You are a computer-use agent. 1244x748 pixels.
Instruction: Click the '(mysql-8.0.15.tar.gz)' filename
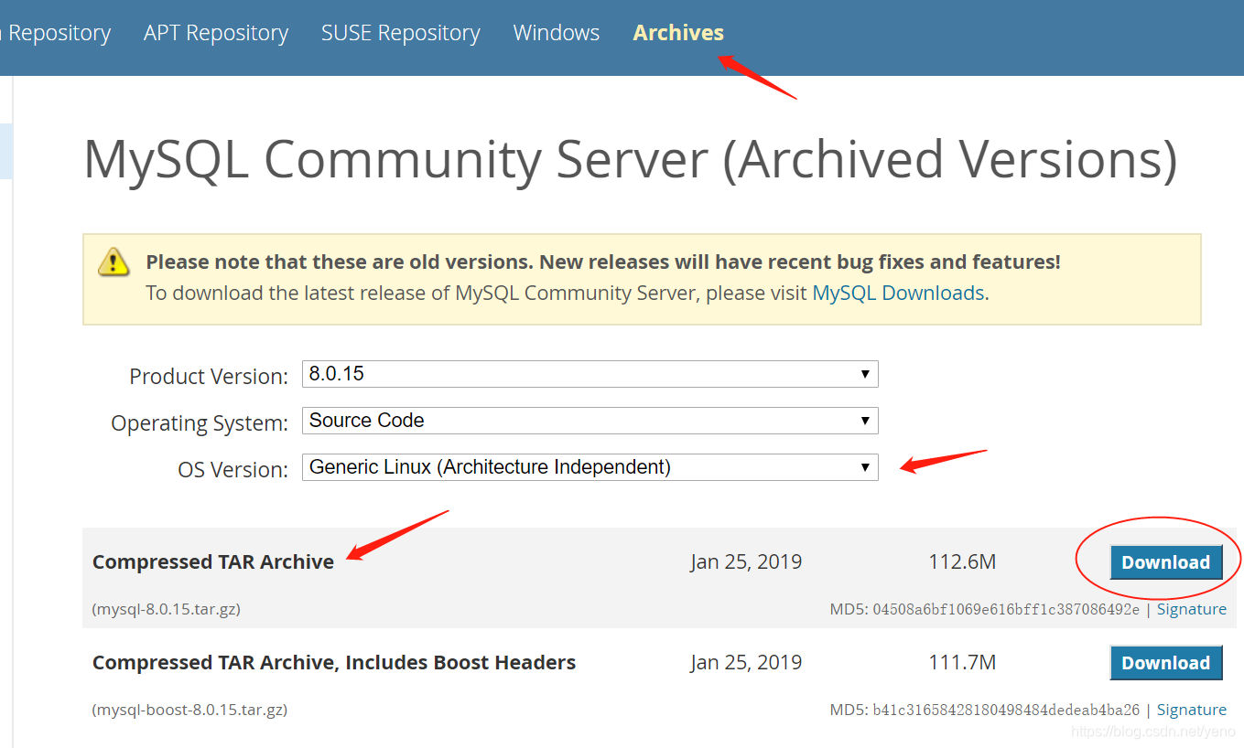167,609
